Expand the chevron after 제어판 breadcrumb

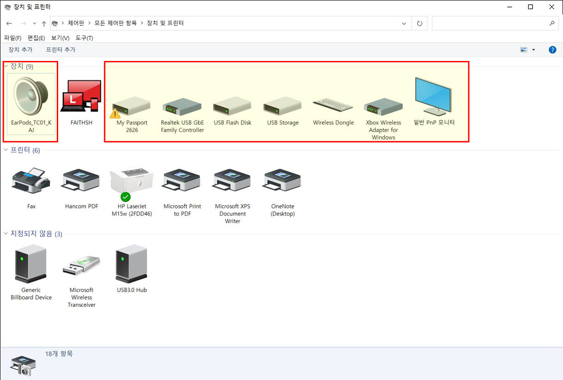click(x=90, y=23)
